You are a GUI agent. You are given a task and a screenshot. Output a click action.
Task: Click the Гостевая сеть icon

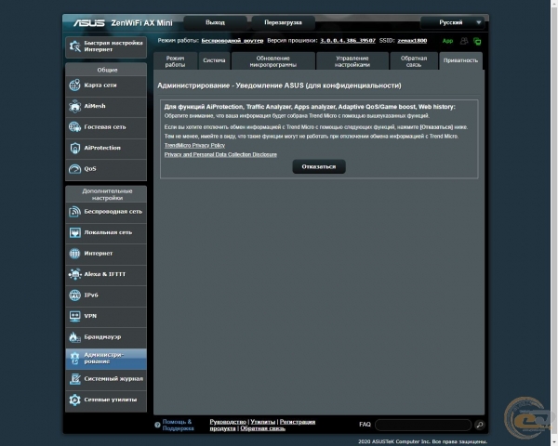74,127
